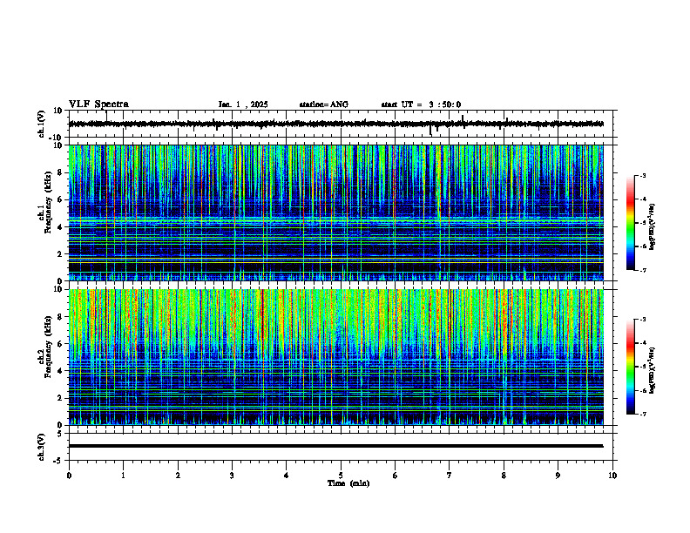Click the "3" tick on the Time axis
Image resolution: width=690 pixels, height=533 pixels.
[233, 476]
